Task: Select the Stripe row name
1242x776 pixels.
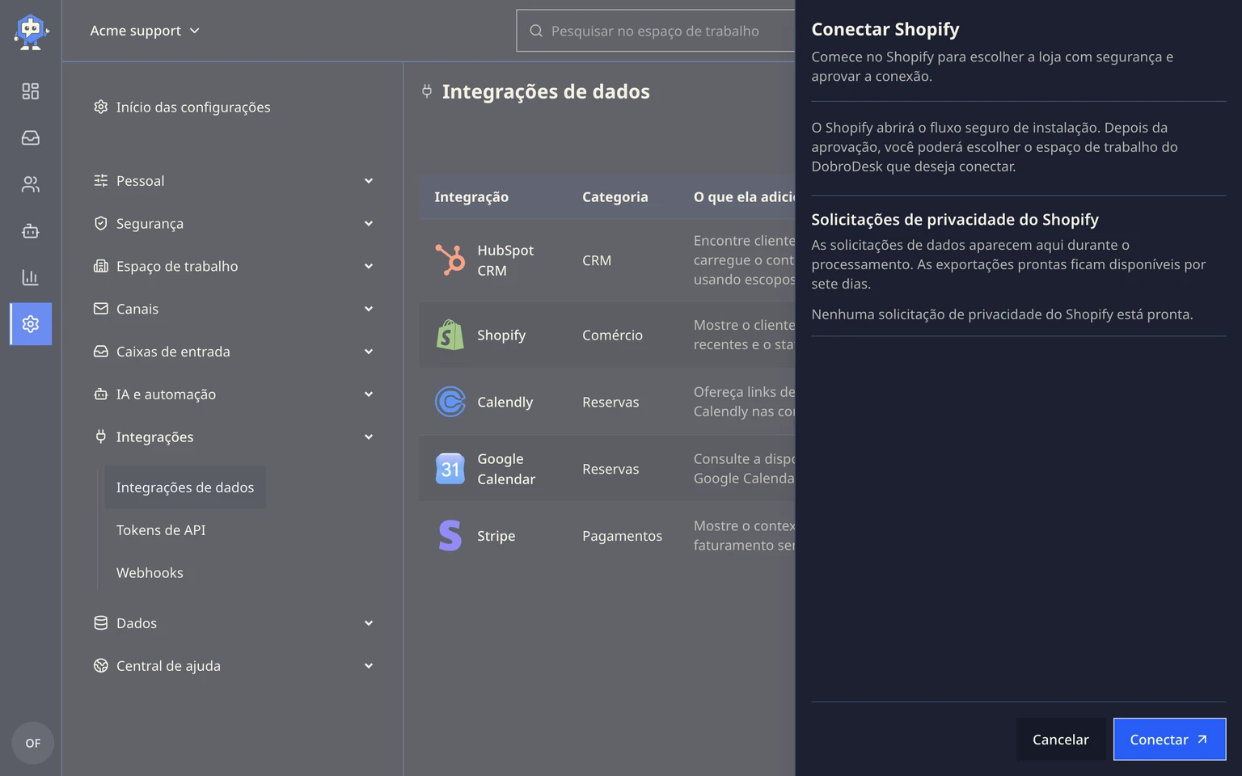Action: 496,536
